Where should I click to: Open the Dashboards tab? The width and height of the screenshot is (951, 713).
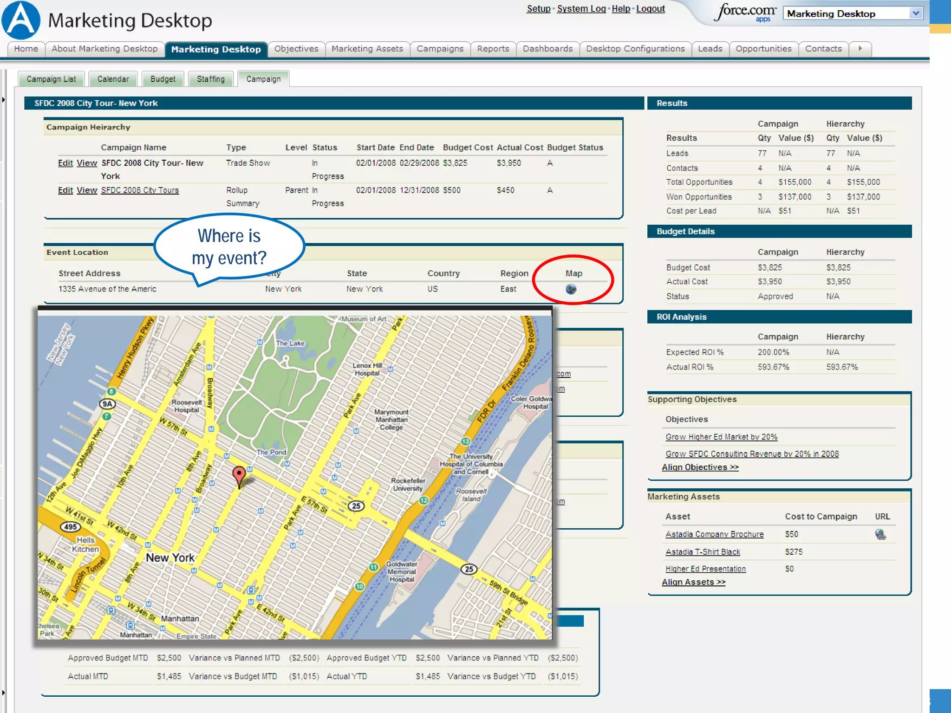[547, 49]
